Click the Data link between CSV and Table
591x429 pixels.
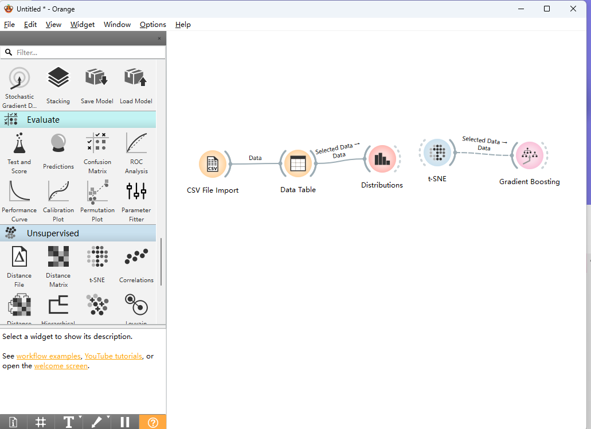(255, 163)
